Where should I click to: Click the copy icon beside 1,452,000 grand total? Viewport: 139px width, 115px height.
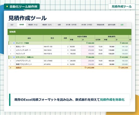pyautogui.click(x=85, y=67)
